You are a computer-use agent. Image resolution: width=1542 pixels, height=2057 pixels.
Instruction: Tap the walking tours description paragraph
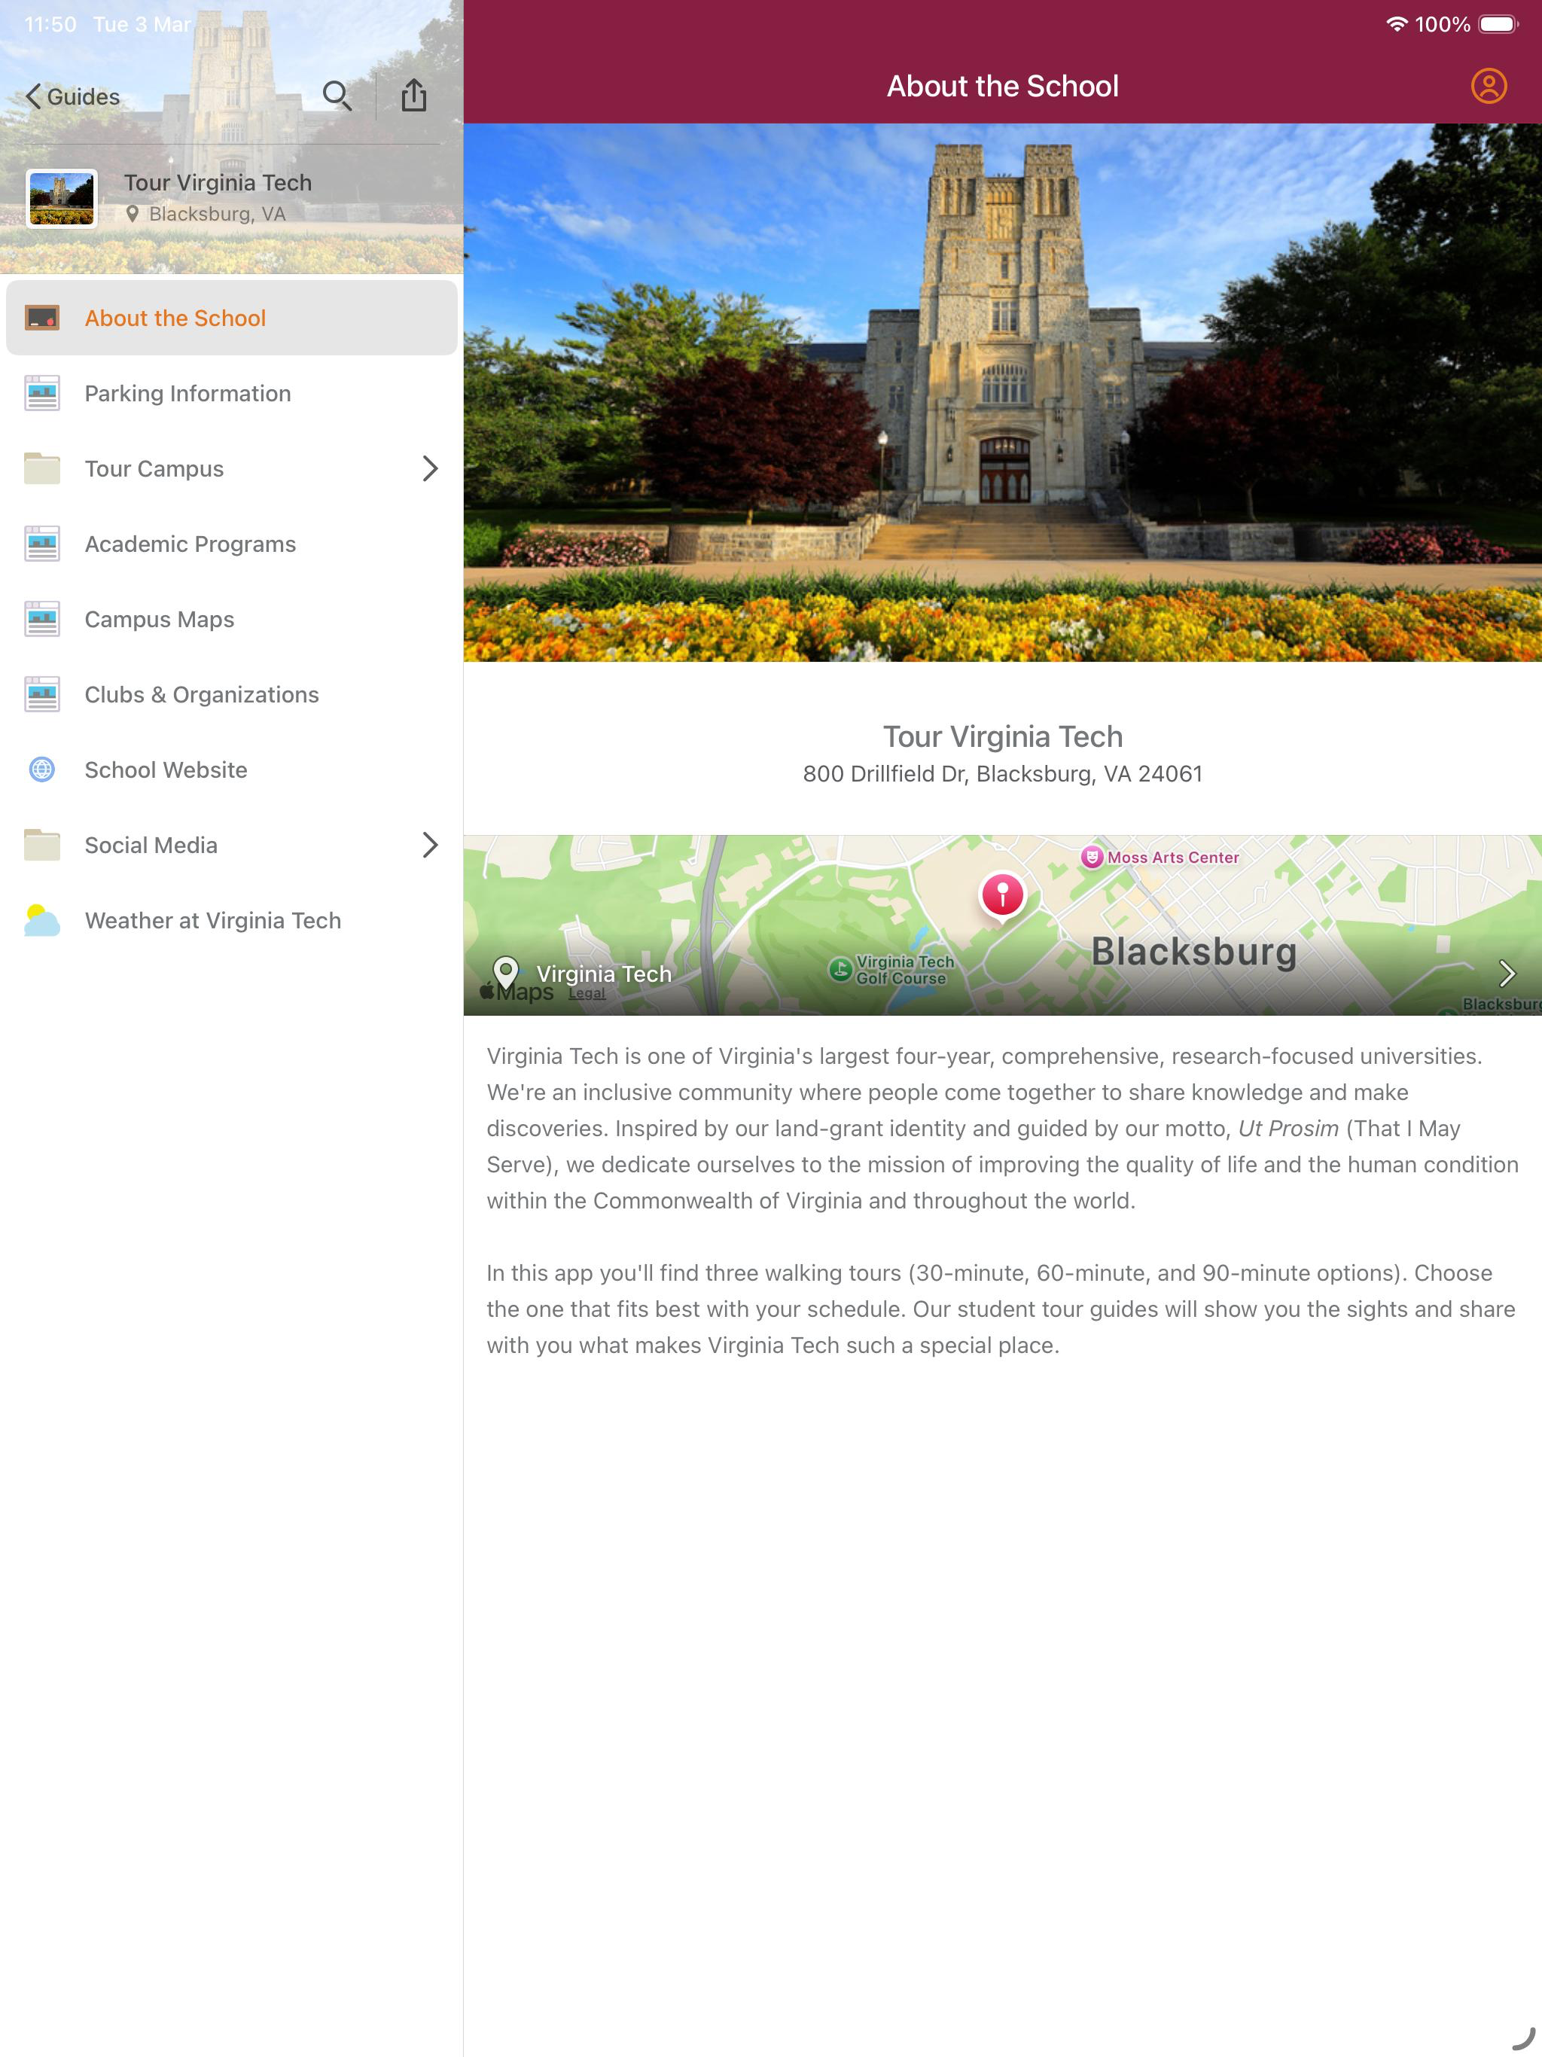pos(1001,1309)
